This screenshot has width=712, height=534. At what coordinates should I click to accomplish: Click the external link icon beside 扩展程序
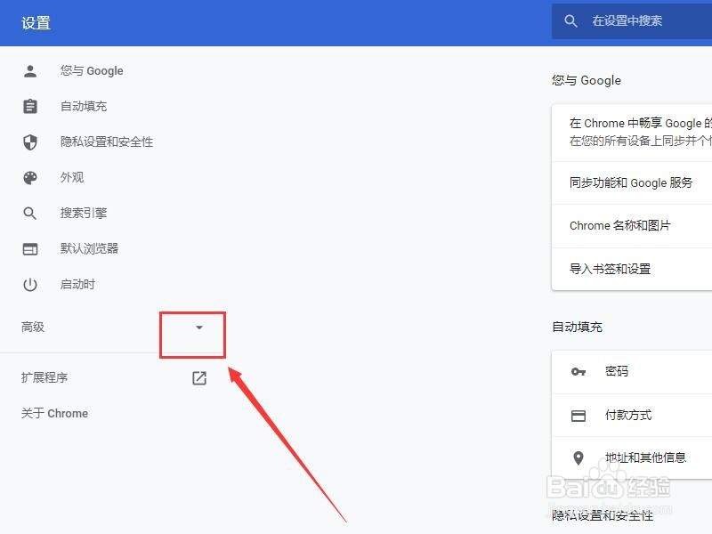[199, 377]
